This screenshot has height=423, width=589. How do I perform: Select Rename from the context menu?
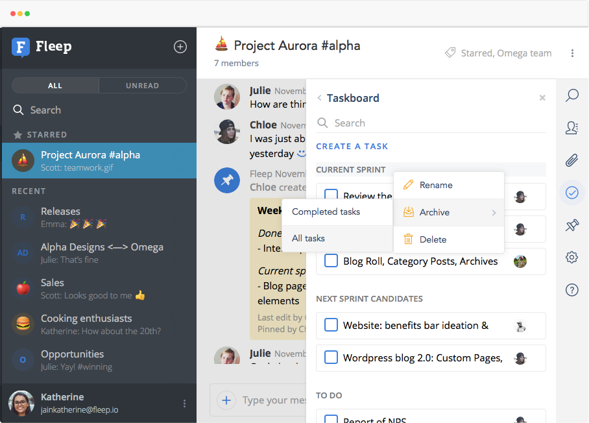[x=448, y=185]
